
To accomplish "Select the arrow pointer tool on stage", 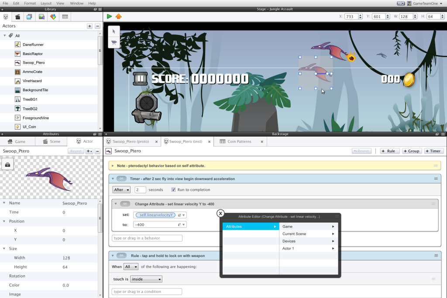I will tap(114, 31).
